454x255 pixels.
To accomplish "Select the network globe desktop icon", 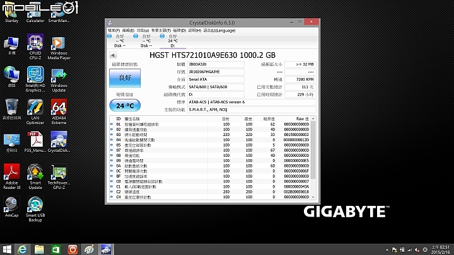I will pos(11,77).
